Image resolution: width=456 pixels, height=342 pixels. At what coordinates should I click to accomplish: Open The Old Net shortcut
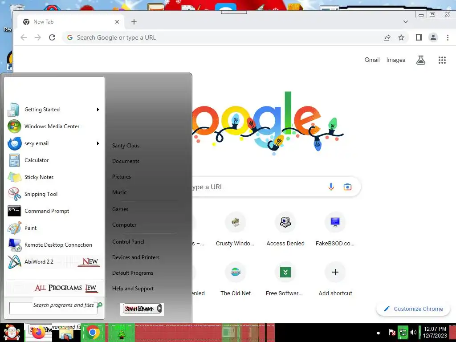[235, 279]
